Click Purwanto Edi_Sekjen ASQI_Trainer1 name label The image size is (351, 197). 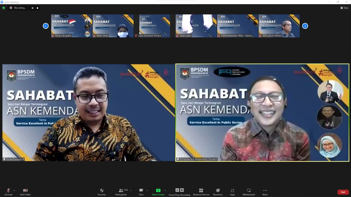coord(197,159)
